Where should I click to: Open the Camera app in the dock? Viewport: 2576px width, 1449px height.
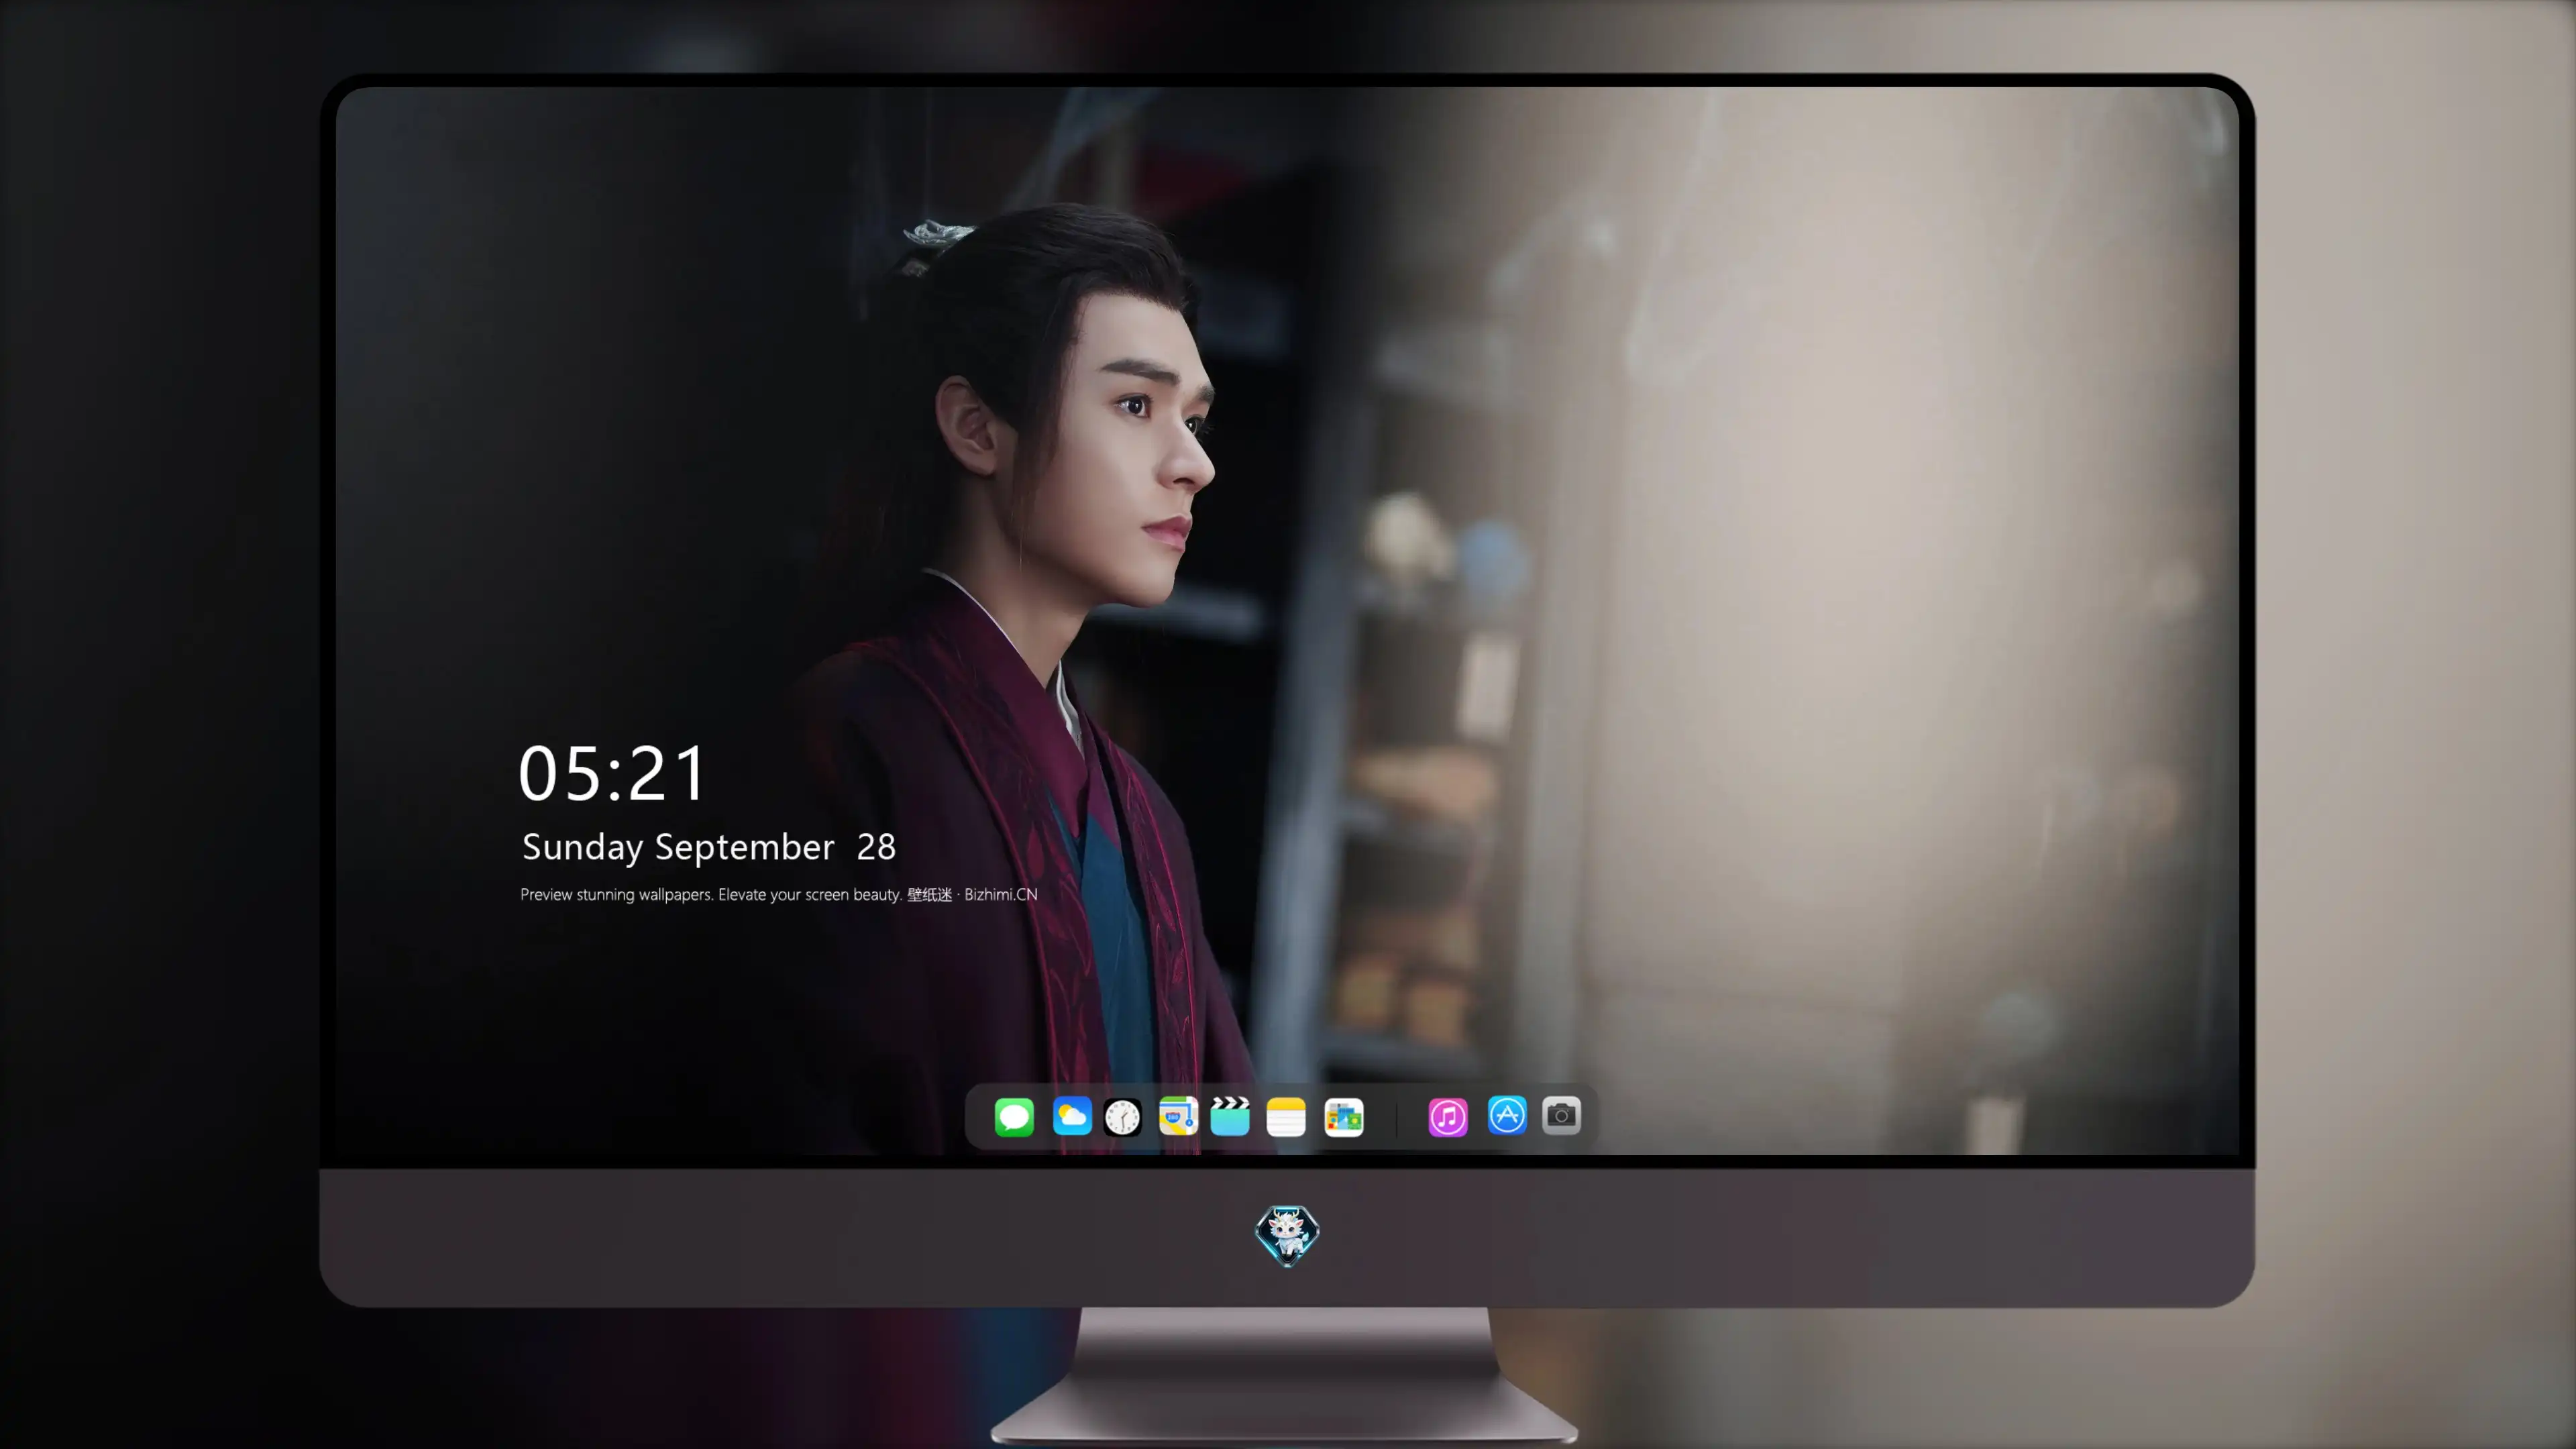[x=1561, y=1115]
